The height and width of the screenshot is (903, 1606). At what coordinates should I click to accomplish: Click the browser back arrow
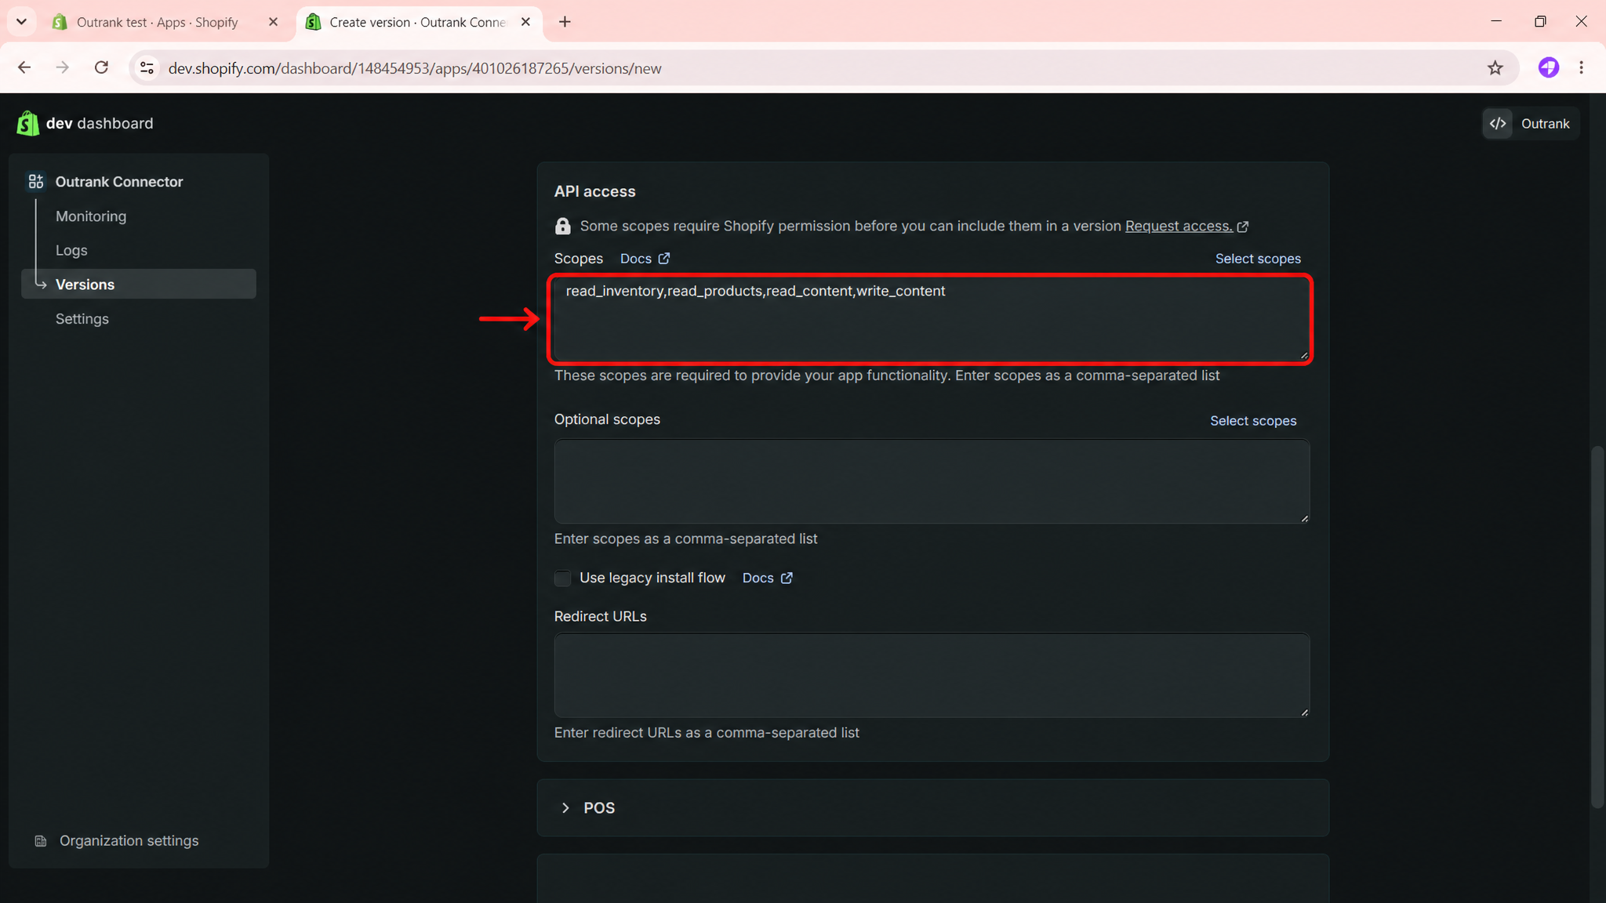[24, 67]
